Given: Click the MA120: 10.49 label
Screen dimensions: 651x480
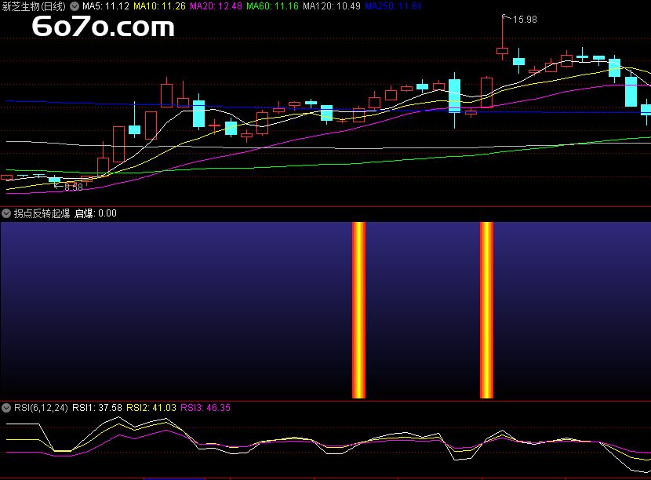Looking at the screenshot, I should (332, 6).
